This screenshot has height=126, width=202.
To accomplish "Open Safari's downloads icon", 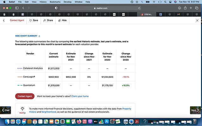I will coord(179,8).
